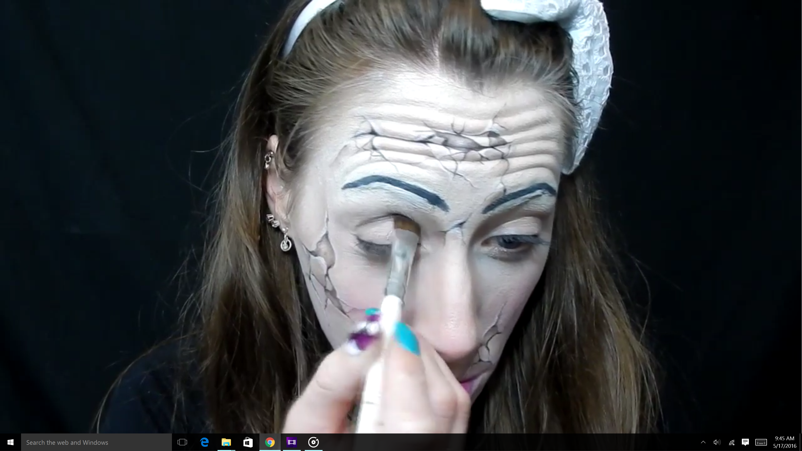The width and height of the screenshot is (802, 451).
Task: Open the Windows Start menu
Action: (10, 442)
